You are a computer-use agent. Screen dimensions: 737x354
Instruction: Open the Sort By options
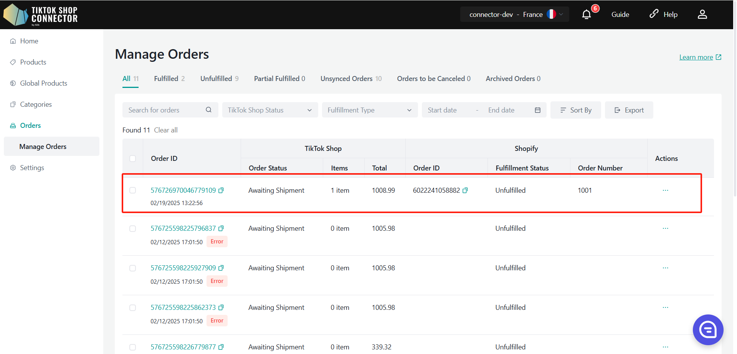point(576,110)
